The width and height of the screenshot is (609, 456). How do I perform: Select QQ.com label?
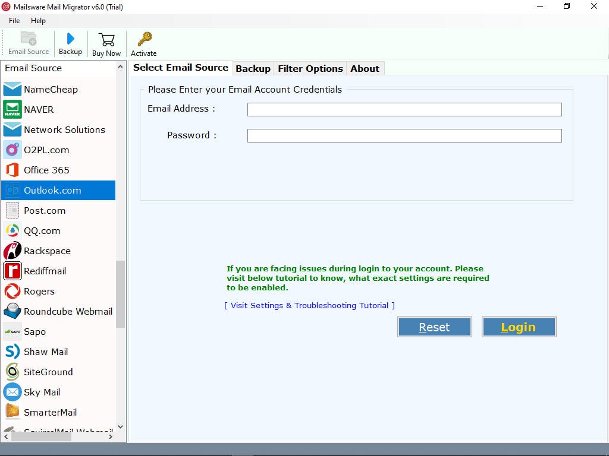pos(42,231)
